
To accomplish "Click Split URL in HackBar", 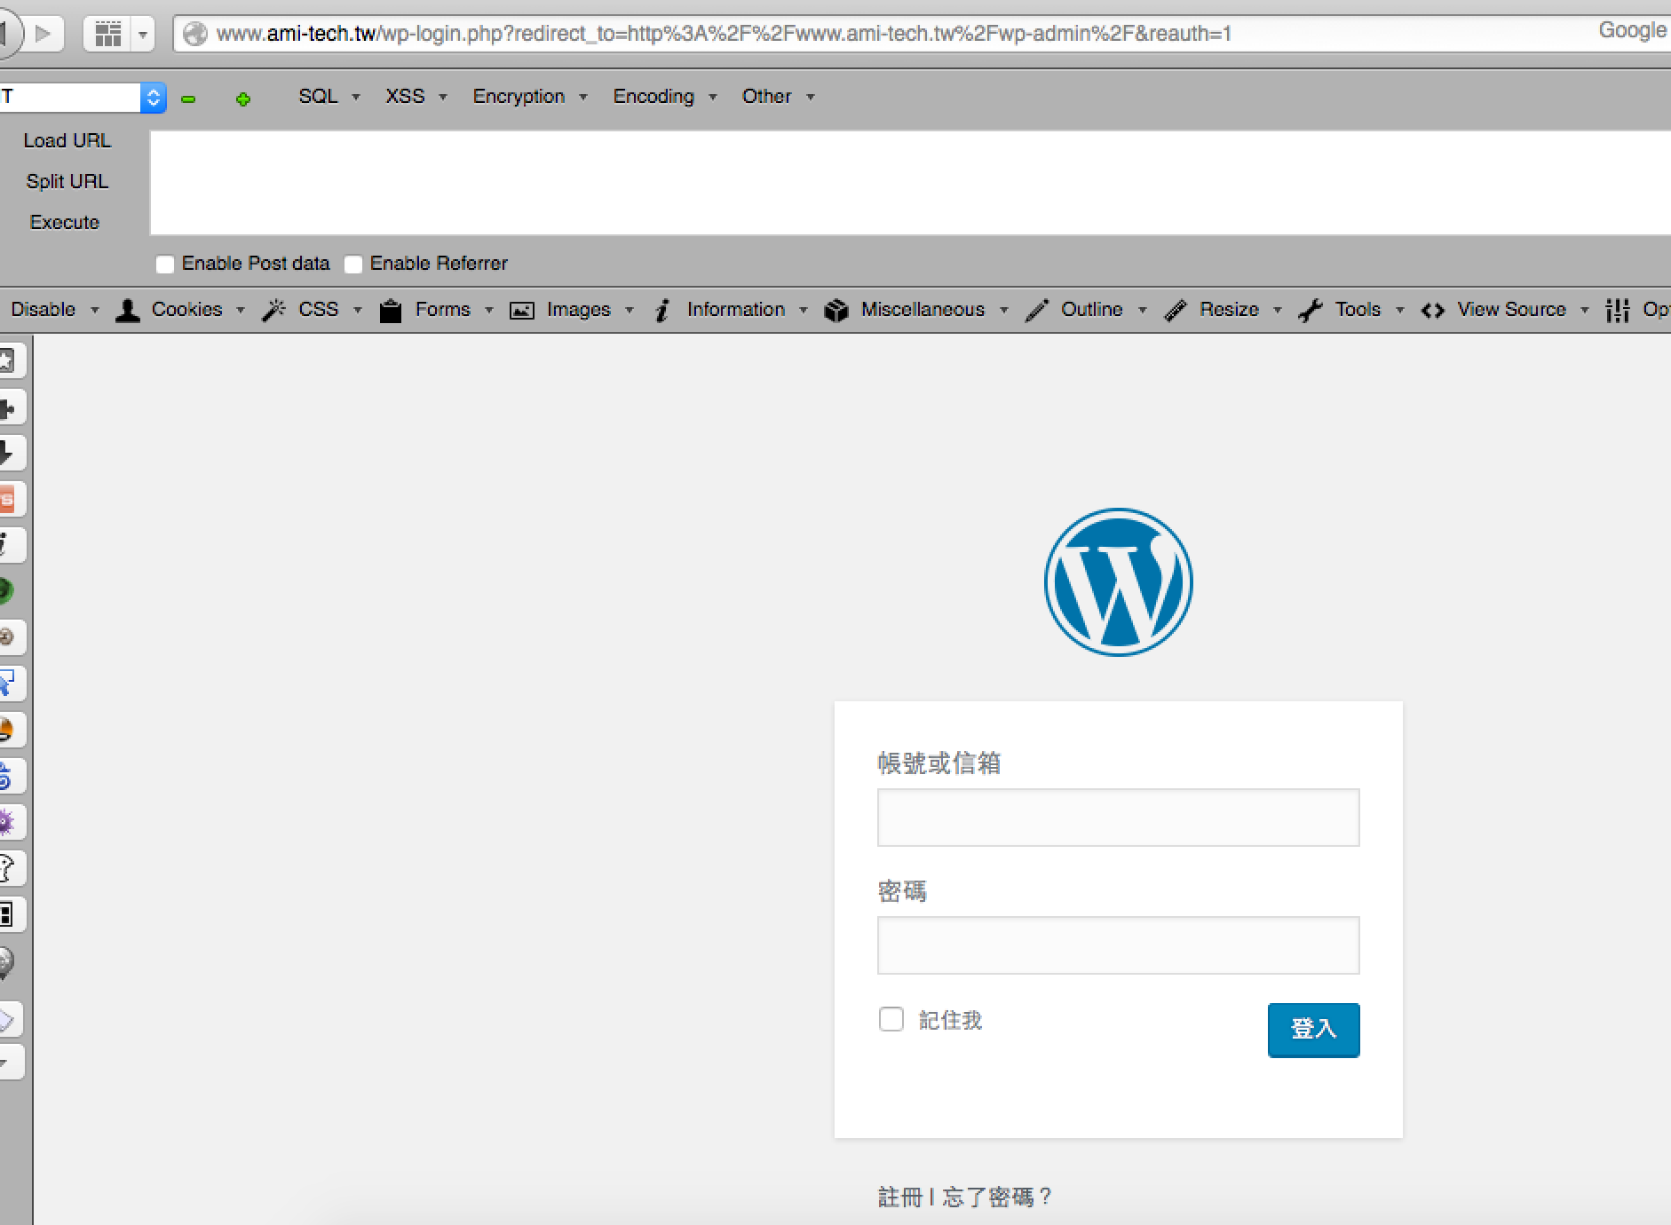I will coord(67,182).
